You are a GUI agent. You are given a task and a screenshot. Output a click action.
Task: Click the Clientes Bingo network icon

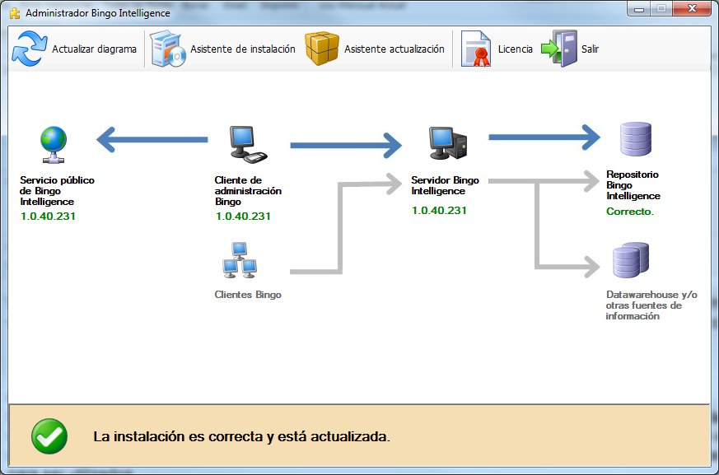237,260
